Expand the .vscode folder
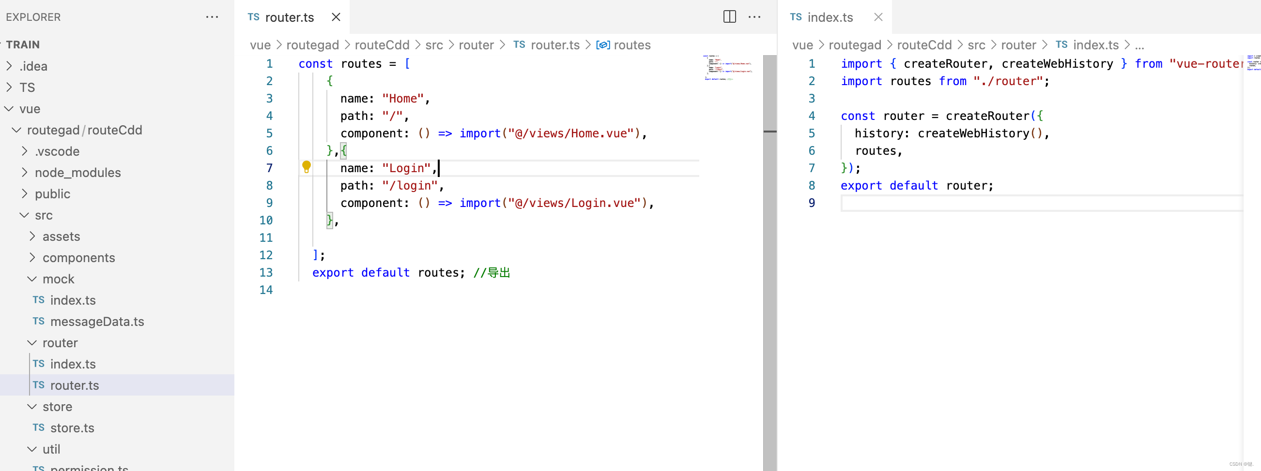Screen dimensions: 1261x471 (117, 151)
